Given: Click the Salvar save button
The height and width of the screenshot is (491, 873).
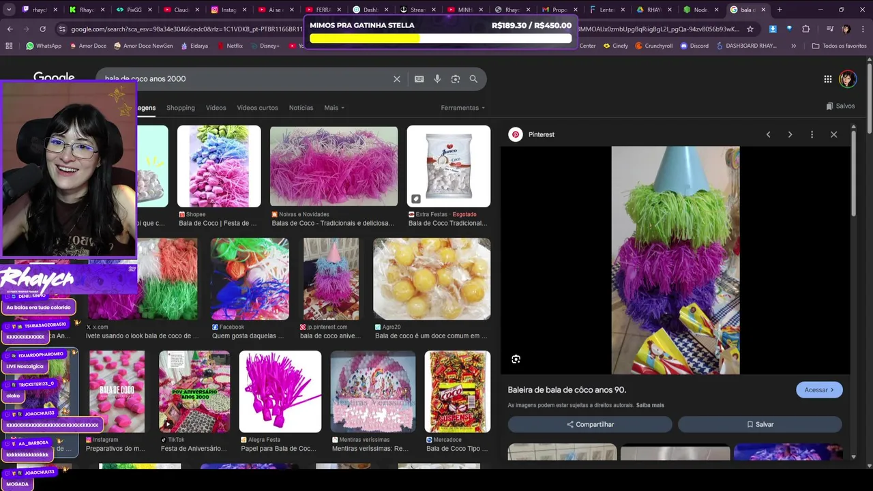Looking at the screenshot, I should point(760,424).
